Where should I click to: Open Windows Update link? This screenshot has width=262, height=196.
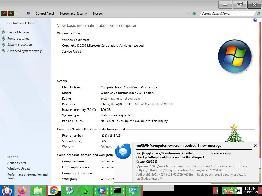[19, 169]
